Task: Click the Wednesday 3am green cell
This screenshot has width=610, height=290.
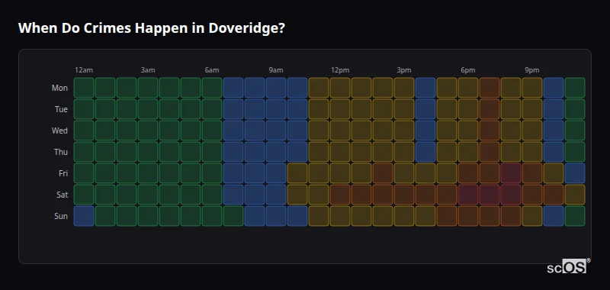Action: coord(148,130)
